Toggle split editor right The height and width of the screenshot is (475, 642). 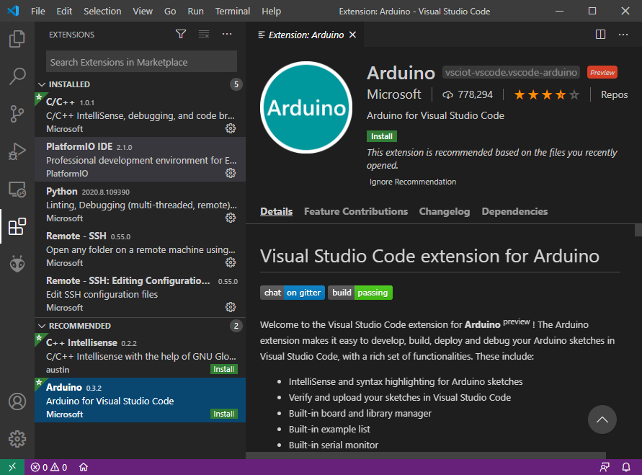pos(600,34)
